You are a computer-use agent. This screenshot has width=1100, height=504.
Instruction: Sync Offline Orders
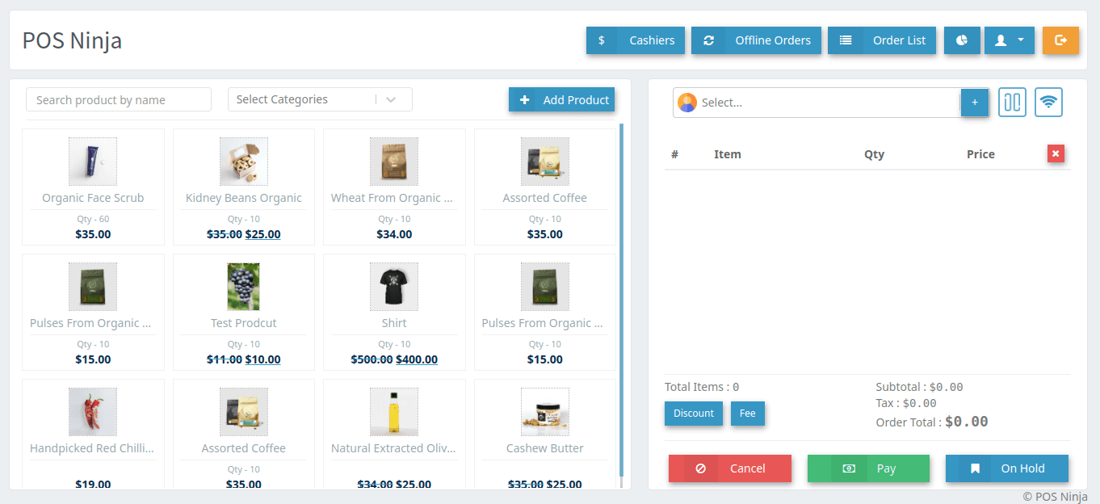click(756, 40)
